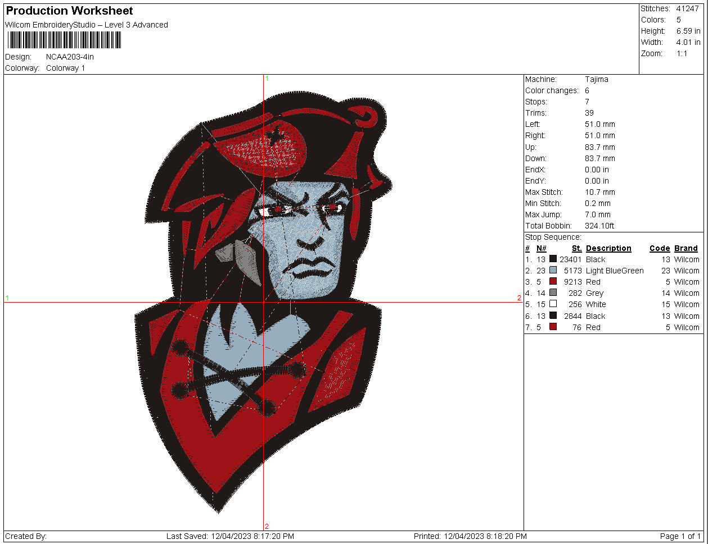Viewport: 708px width, 544px height.
Task: Click the Grey thread swatch for stop 4
Action: click(x=553, y=293)
